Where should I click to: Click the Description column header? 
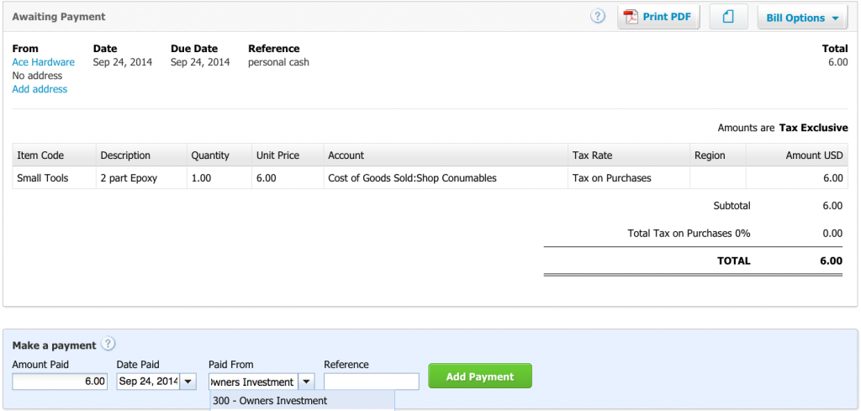[141, 155]
